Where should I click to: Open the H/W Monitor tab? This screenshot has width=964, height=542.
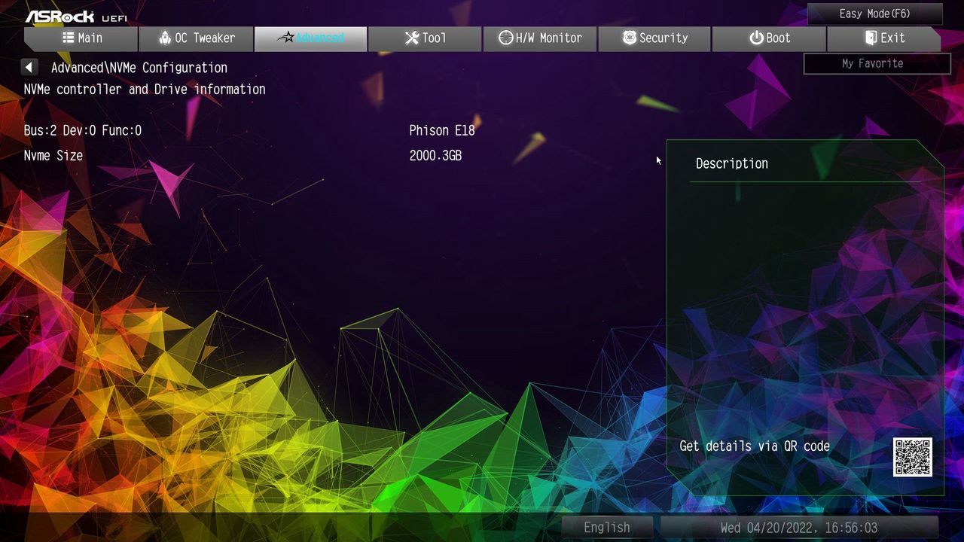tap(540, 38)
